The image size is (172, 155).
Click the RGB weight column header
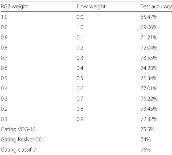point(14,7)
